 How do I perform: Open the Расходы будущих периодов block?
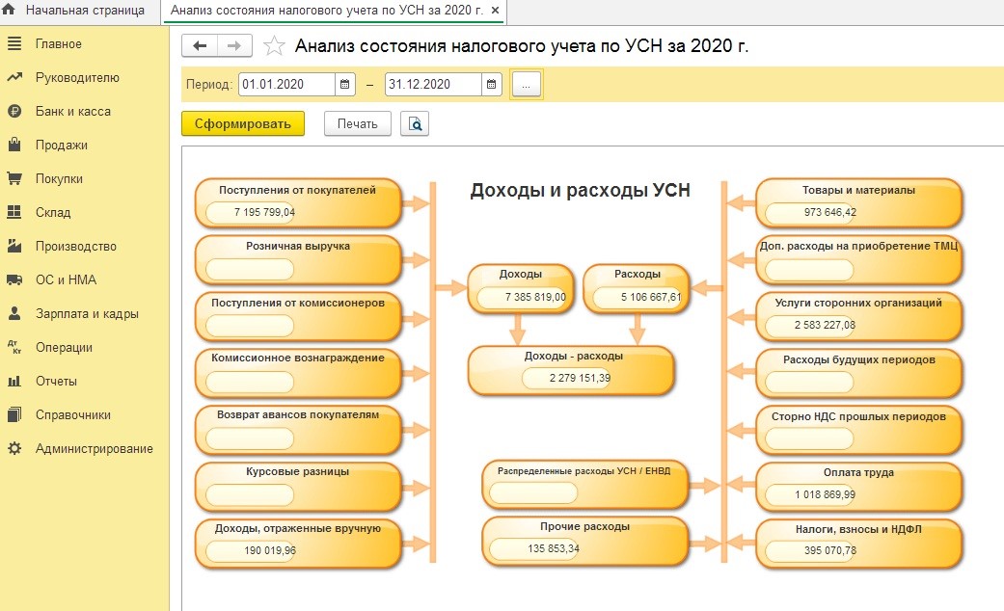858,372
